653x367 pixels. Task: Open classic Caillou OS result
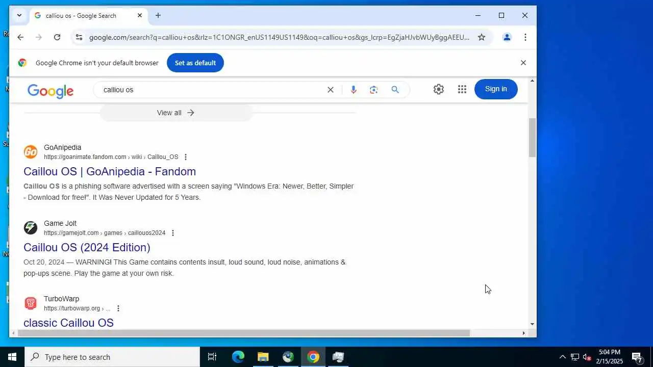click(x=68, y=323)
